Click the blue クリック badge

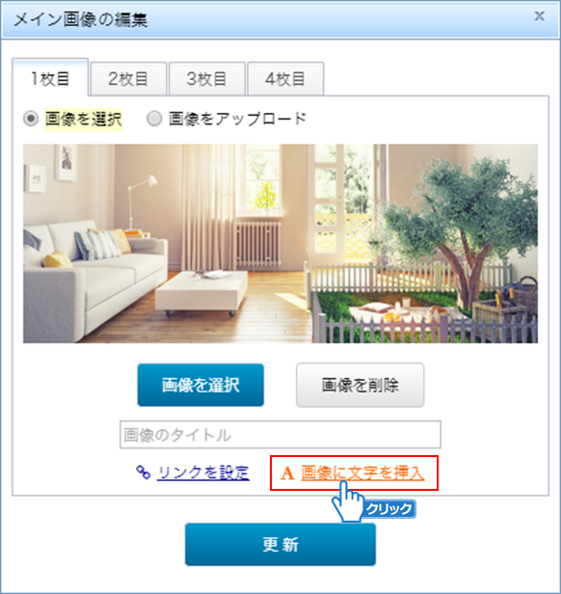(388, 509)
